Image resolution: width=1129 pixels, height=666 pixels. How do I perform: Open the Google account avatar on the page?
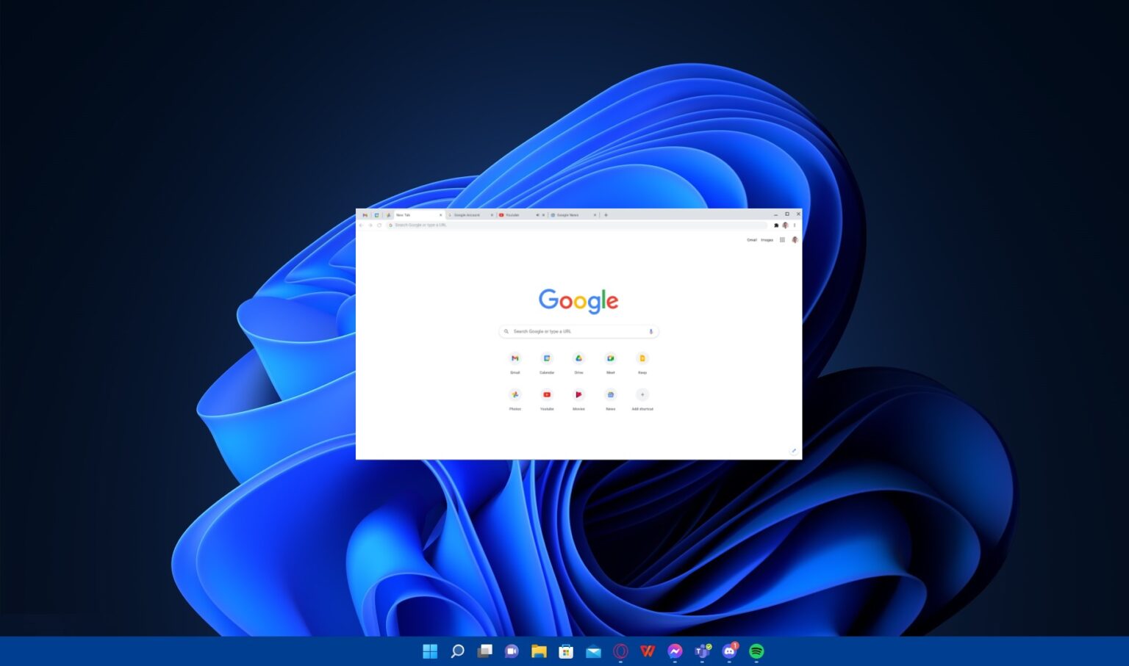(795, 240)
